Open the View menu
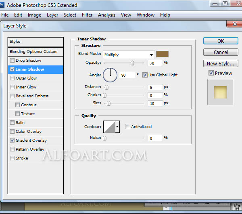Image resolution: width=242 pixels, height=214 pixels. tap(126, 15)
